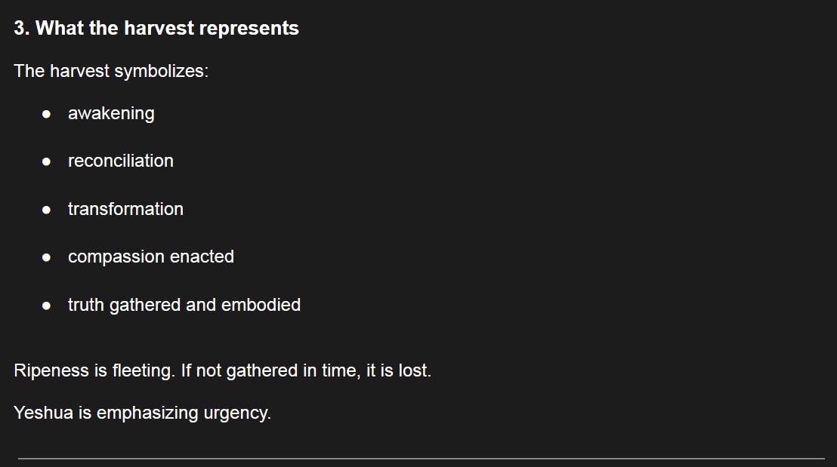This screenshot has height=467, width=837.
Task: Select the "transformation" list item
Action: tap(125, 209)
